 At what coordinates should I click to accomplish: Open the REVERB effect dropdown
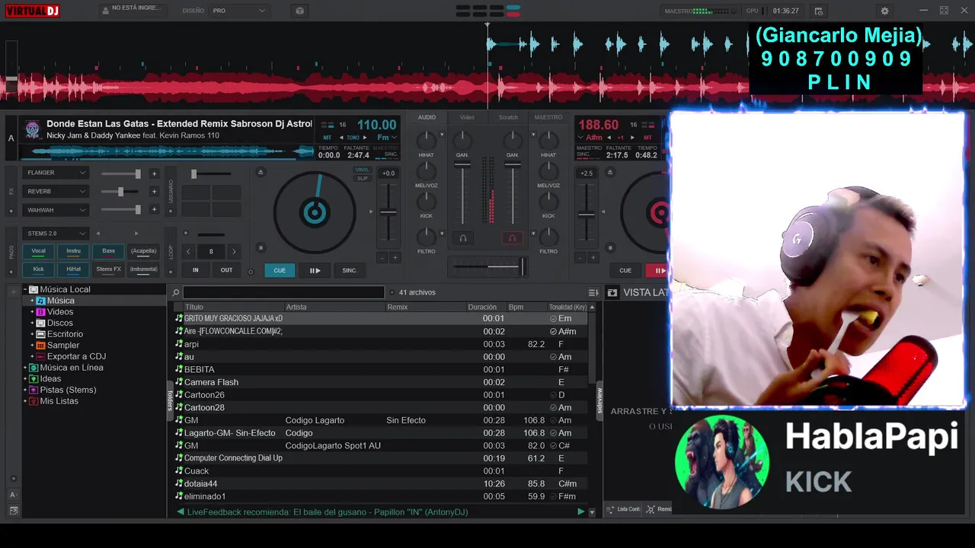[x=56, y=191]
